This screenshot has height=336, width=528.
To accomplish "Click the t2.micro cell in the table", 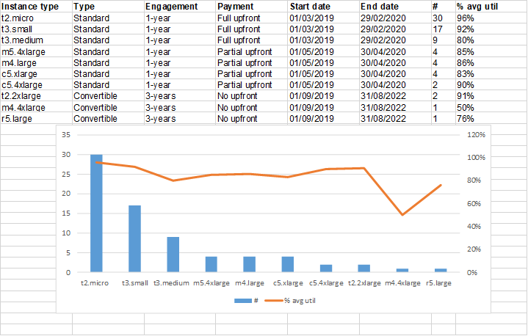I will click(37, 18).
